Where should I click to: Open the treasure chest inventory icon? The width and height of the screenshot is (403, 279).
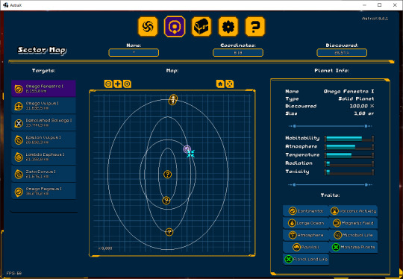(201, 26)
